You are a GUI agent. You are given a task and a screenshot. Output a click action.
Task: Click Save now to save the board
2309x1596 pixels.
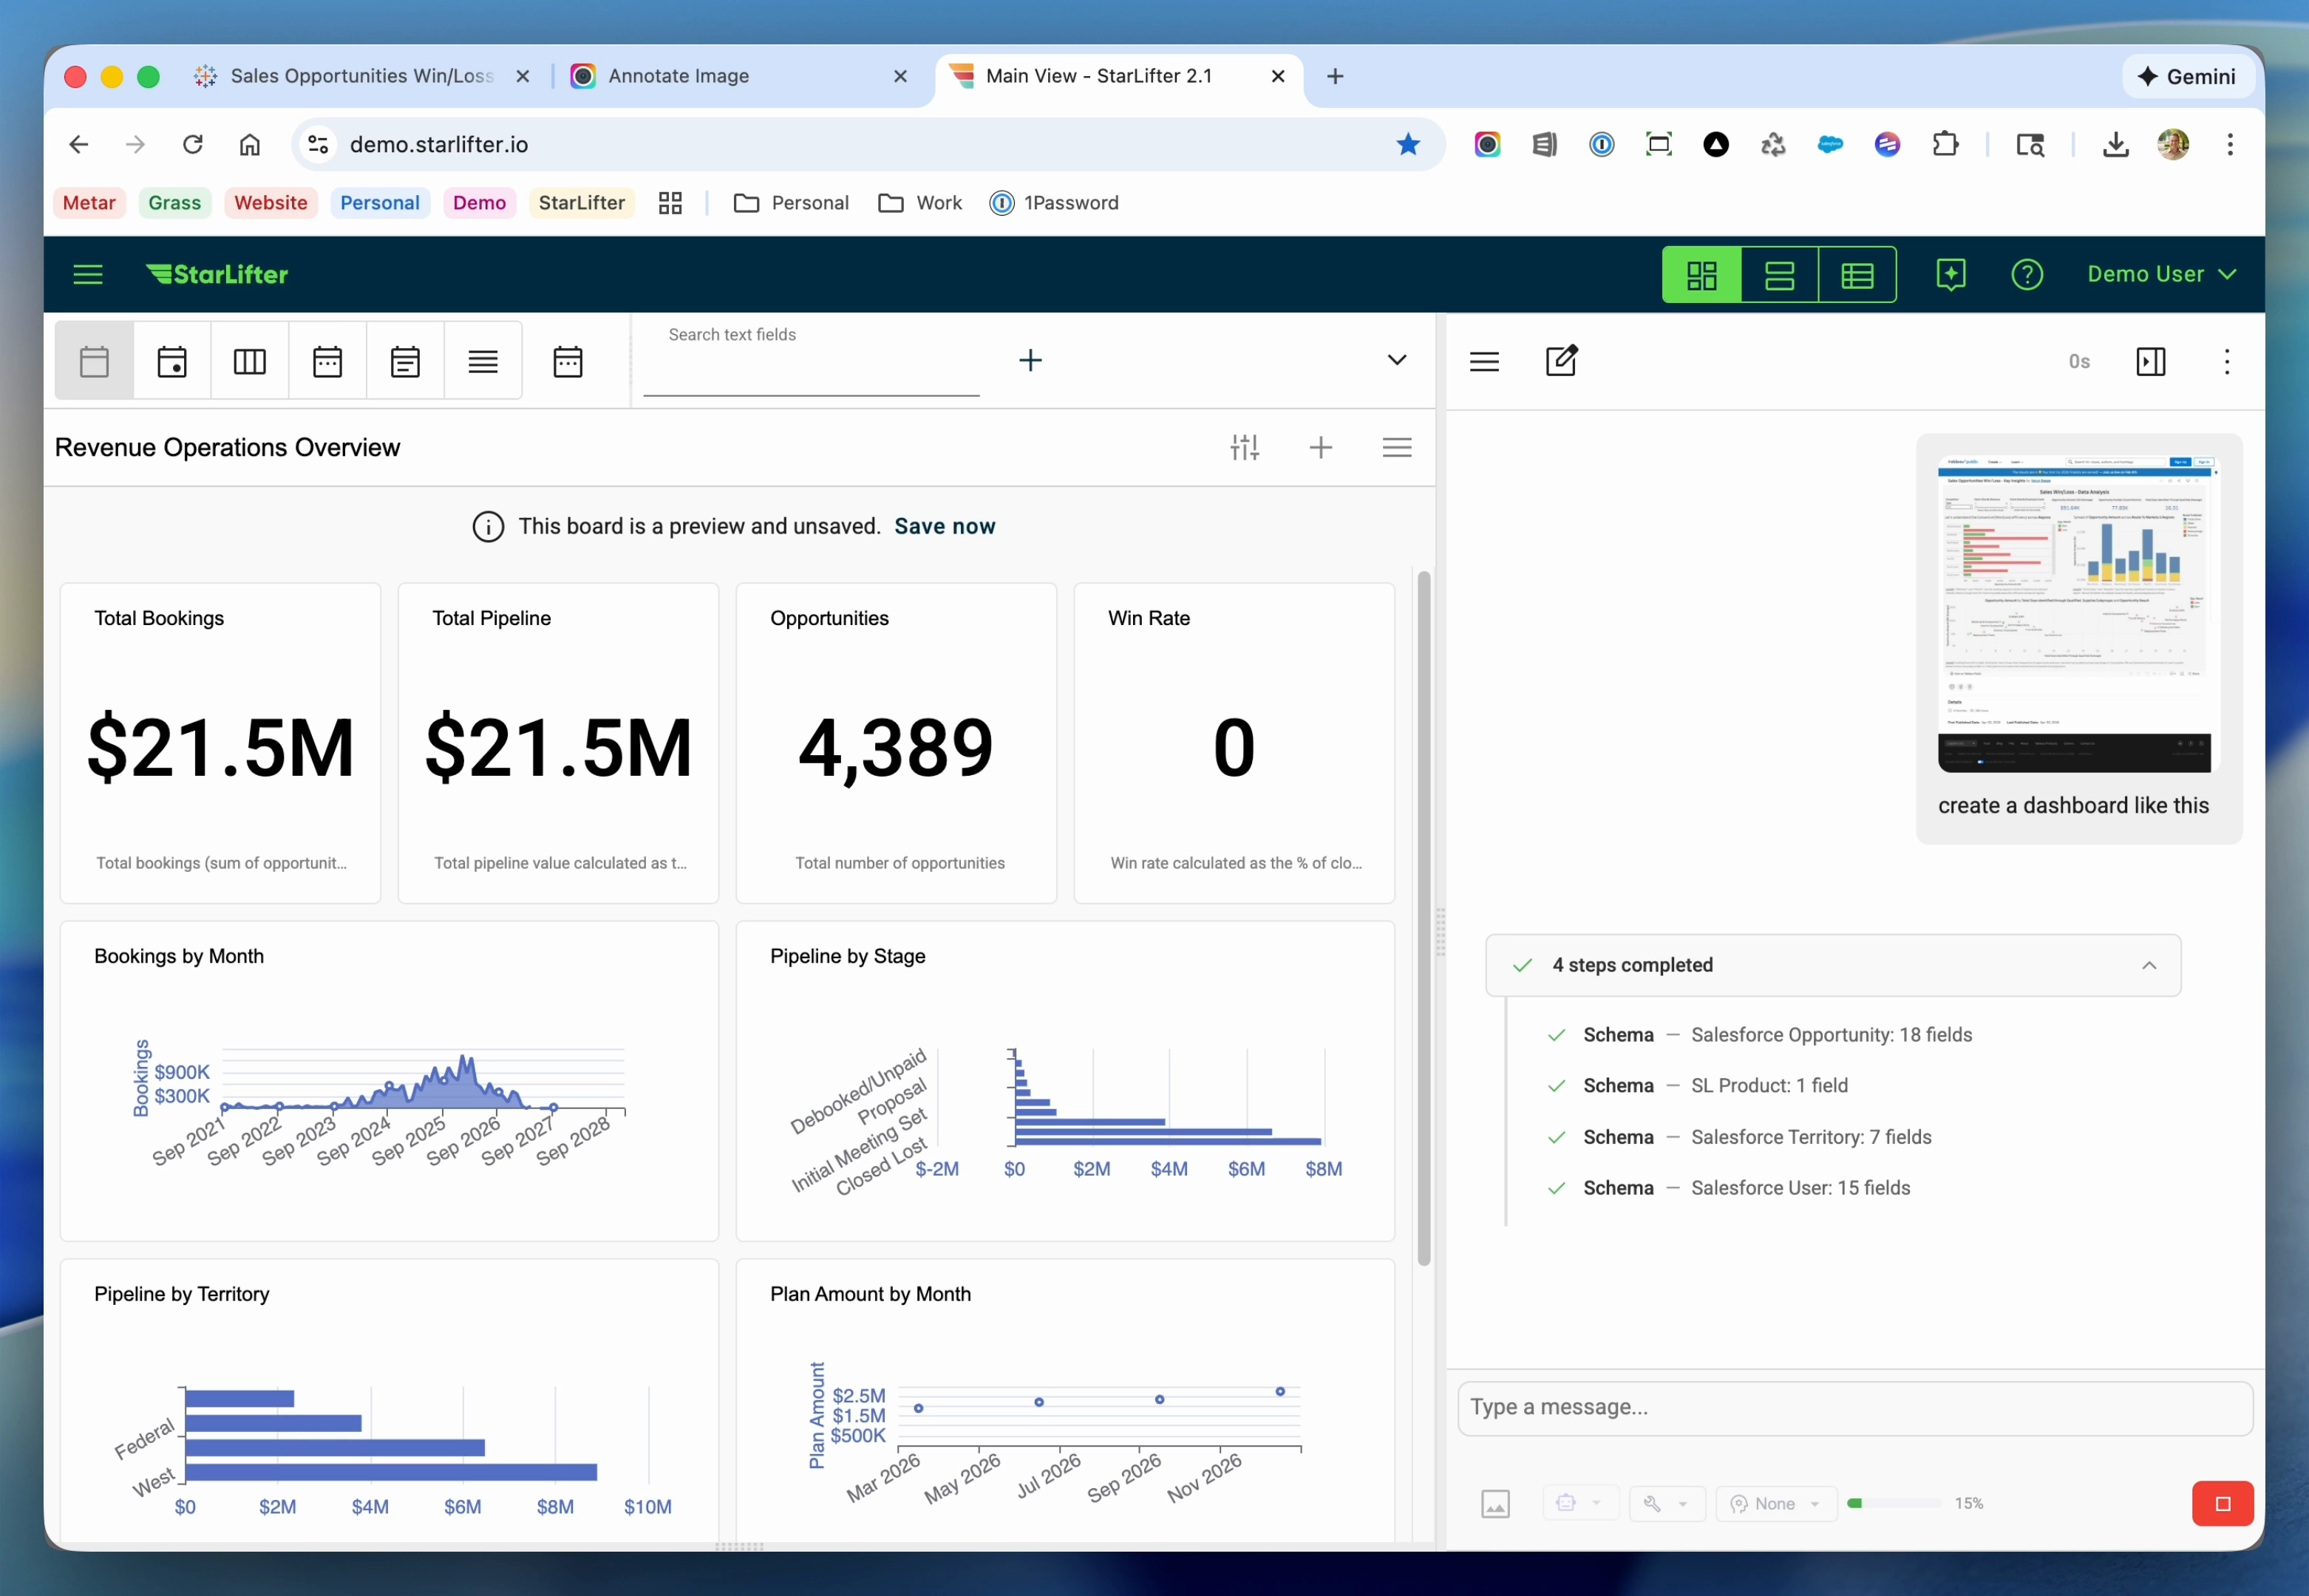(945, 526)
